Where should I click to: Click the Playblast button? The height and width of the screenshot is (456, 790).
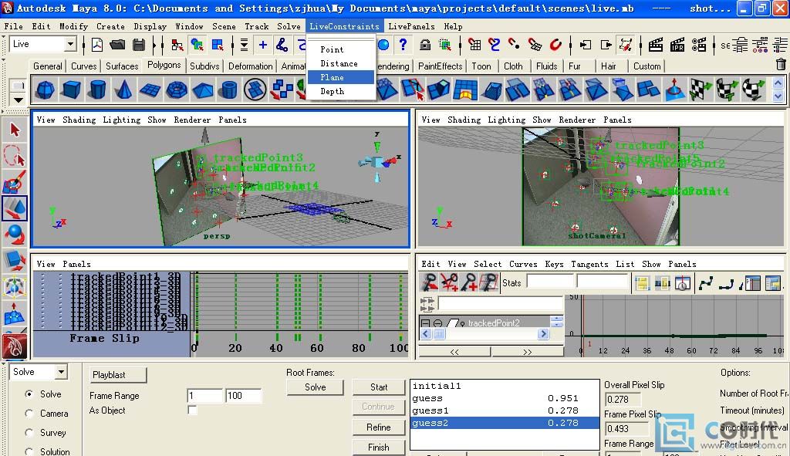(118, 375)
